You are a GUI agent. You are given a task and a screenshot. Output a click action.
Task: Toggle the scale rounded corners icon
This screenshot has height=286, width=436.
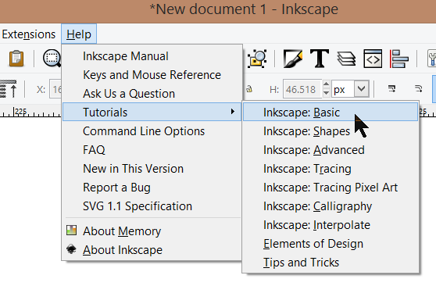(x=418, y=89)
